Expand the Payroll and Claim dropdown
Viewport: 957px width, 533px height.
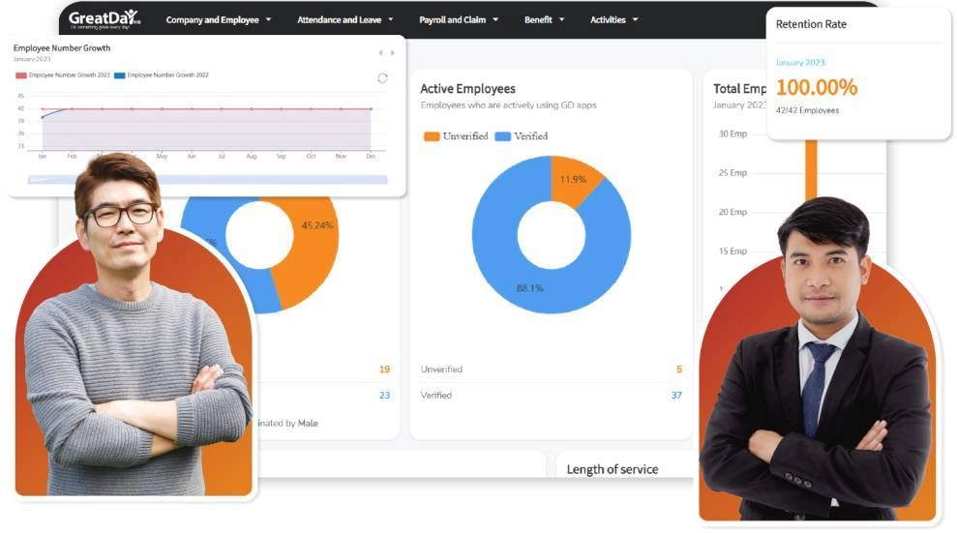(459, 19)
